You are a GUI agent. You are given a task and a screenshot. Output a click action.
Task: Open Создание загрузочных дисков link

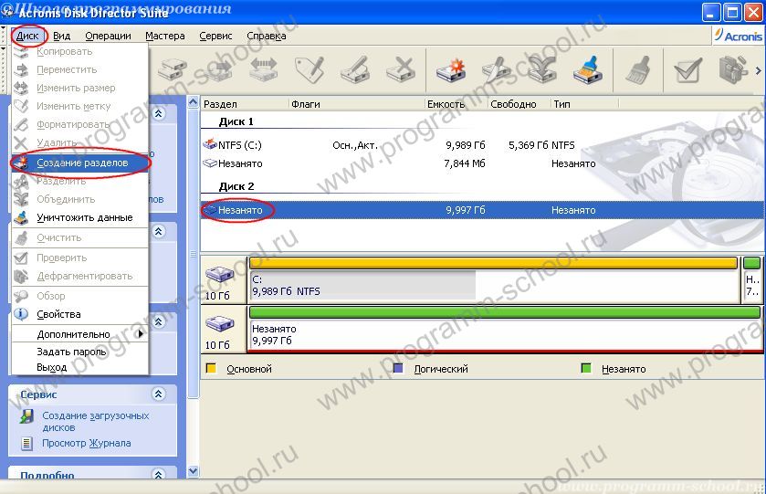click(95, 421)
